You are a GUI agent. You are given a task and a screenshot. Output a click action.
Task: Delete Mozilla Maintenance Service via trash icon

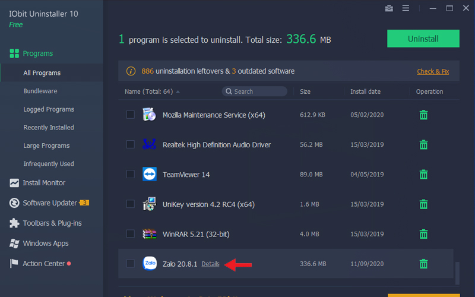pyautogui.click(x=423, y=115)
